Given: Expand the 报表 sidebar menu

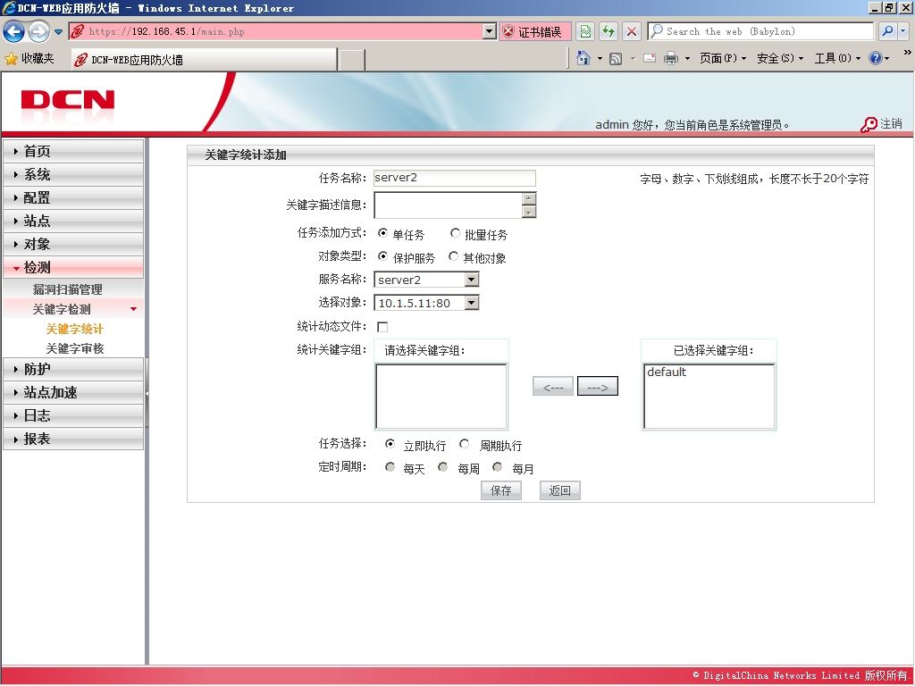Looking at the screenshot, I should point(73,439).
